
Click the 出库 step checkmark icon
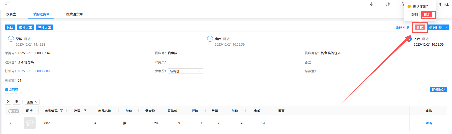pyautogui.click(x=210, y=39)
